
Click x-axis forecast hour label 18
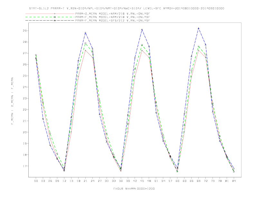(78, 181)
